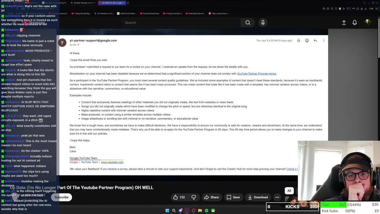The width and height of the screenshot is (380, 214).
Task: Open Windows taskbar search
Action: coord(174,210)
